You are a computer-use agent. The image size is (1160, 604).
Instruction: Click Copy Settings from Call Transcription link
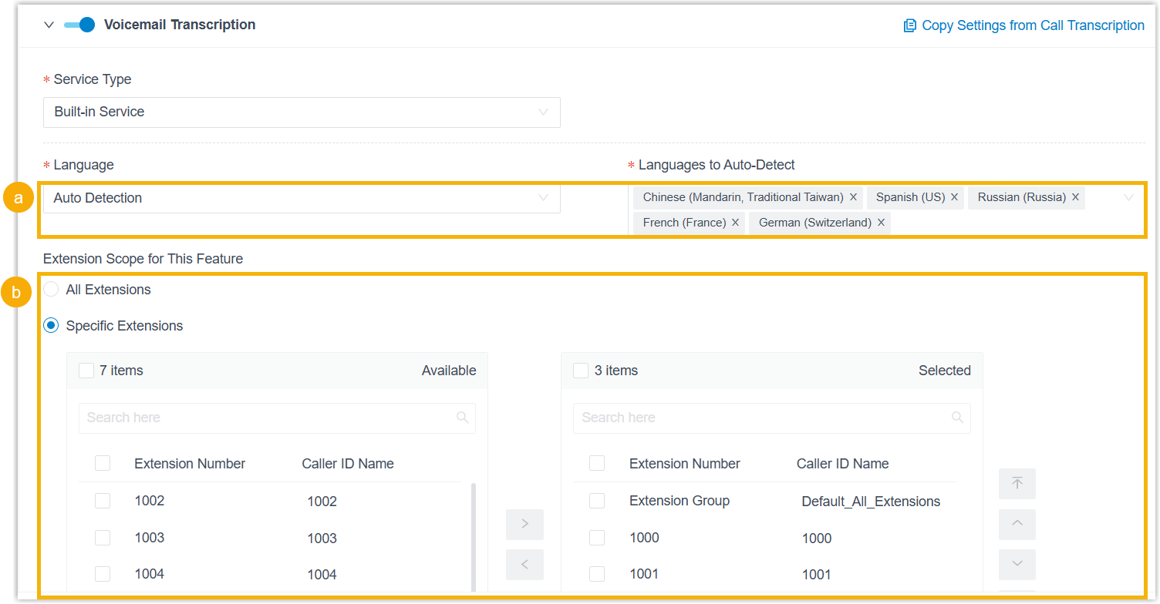click(x=1033, y=25)
